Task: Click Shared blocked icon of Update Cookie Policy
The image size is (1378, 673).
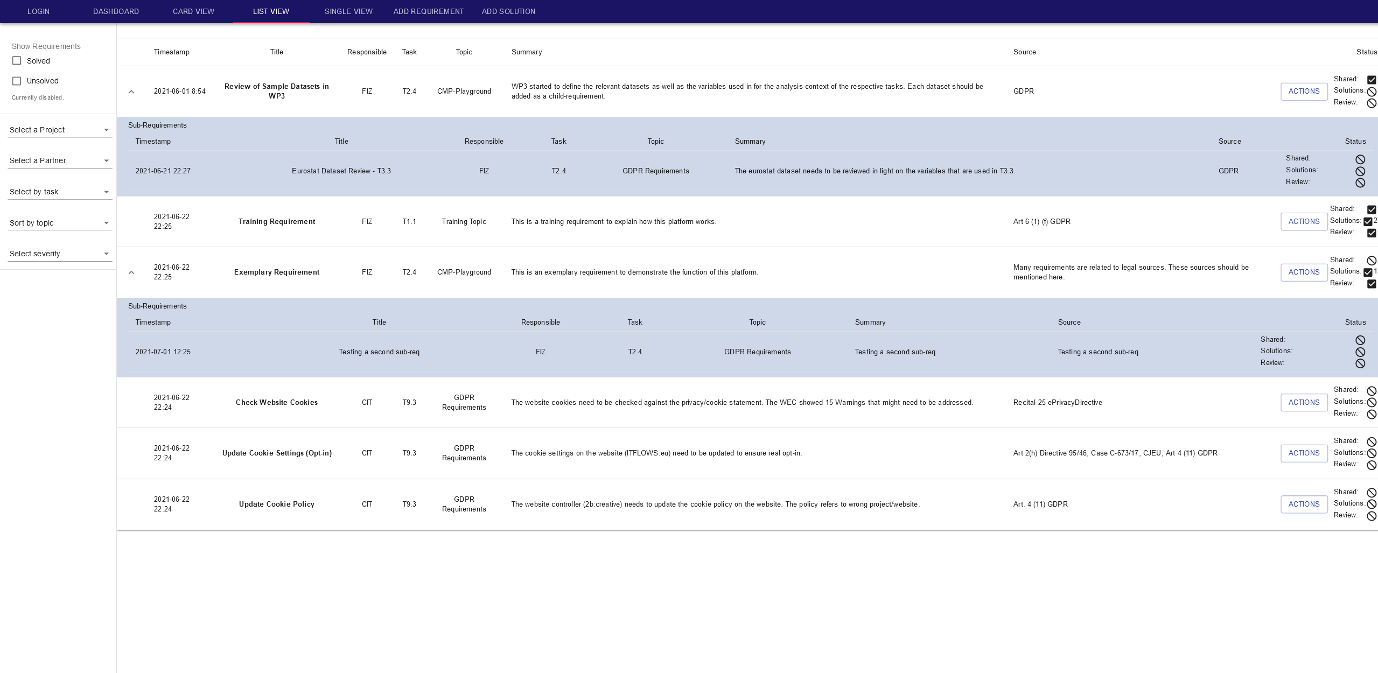Action: coord(1372,493)
